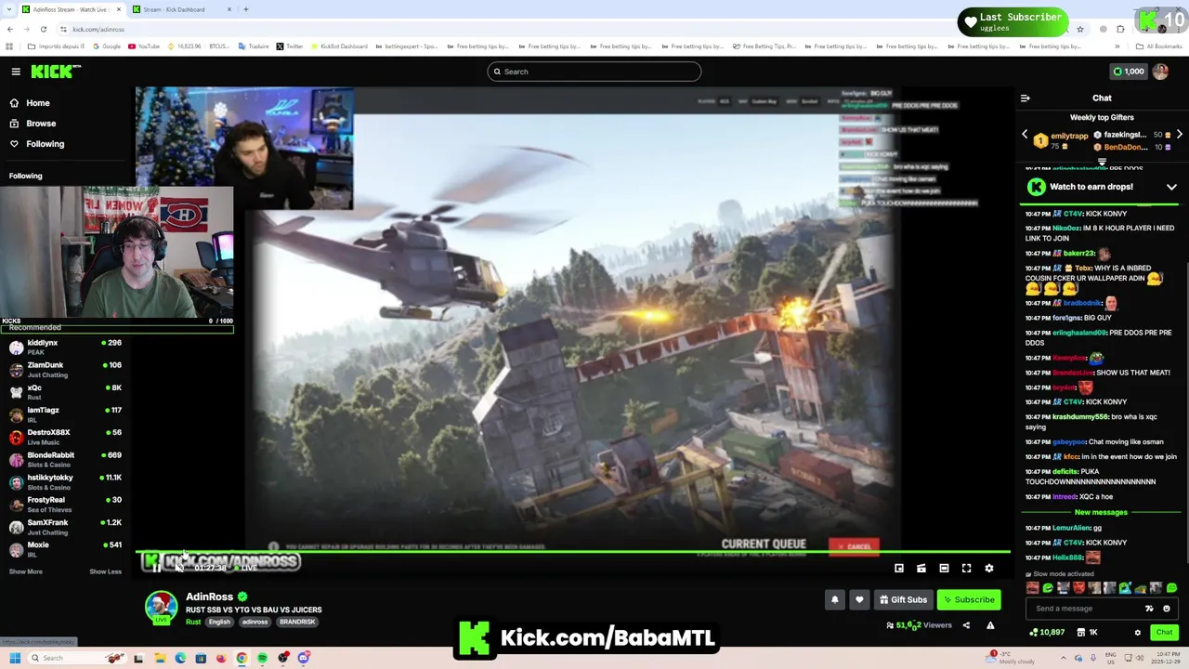The width and height of the screenshot is (1189, 669).
Task: Click the New messages chat divider
Action: point(1101,513)
